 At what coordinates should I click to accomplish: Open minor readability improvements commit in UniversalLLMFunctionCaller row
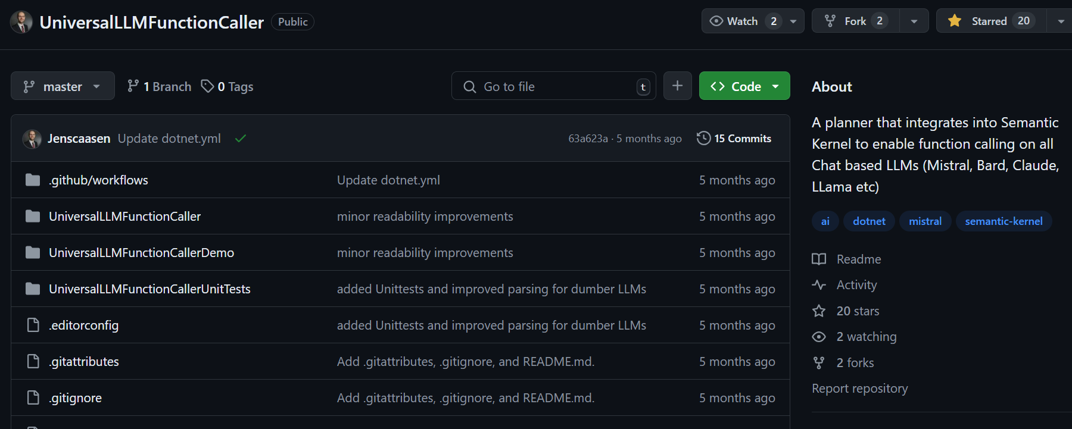(x=425, y=217)
